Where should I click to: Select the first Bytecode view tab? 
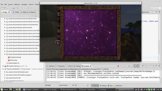click(24, 12)
